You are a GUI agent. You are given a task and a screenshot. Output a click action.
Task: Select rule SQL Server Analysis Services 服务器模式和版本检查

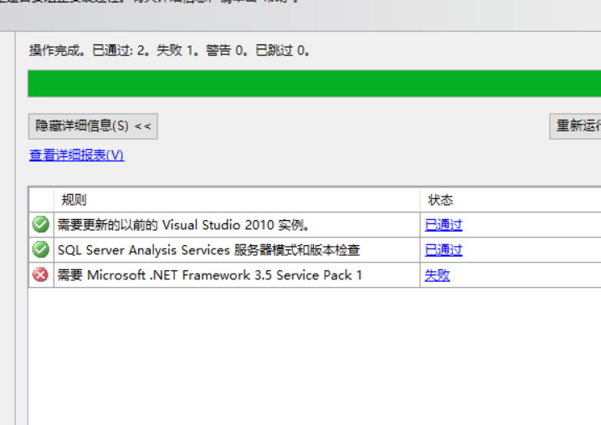pyautogui.click(x=208, y=250)
